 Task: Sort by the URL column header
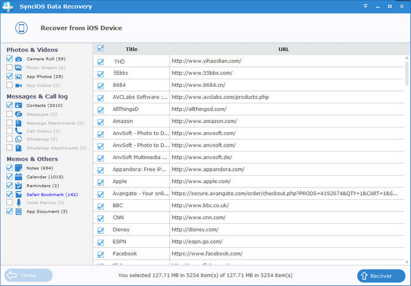pyautogui.click(x=284, y=49)
